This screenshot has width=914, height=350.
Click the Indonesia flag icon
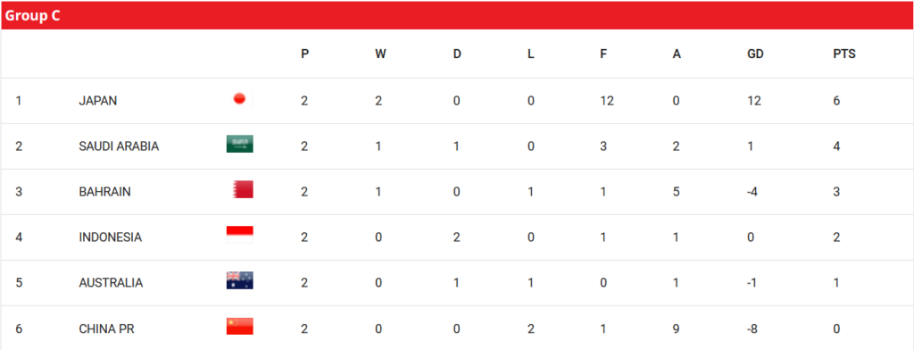click(239, 235)
